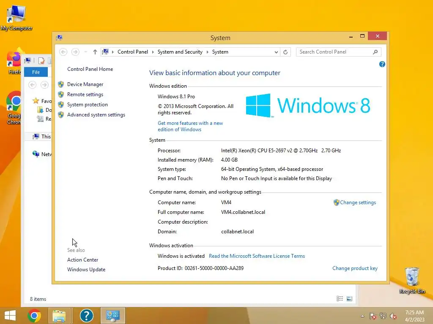Select the Product ID text 00261-50000-00000-AA289
The width and height of the screenshot is (433, 324).
click(x=214, y=268)
